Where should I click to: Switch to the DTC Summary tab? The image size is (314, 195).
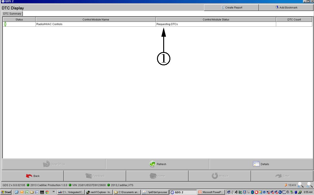pyautogui.click(x=12, y=14)
